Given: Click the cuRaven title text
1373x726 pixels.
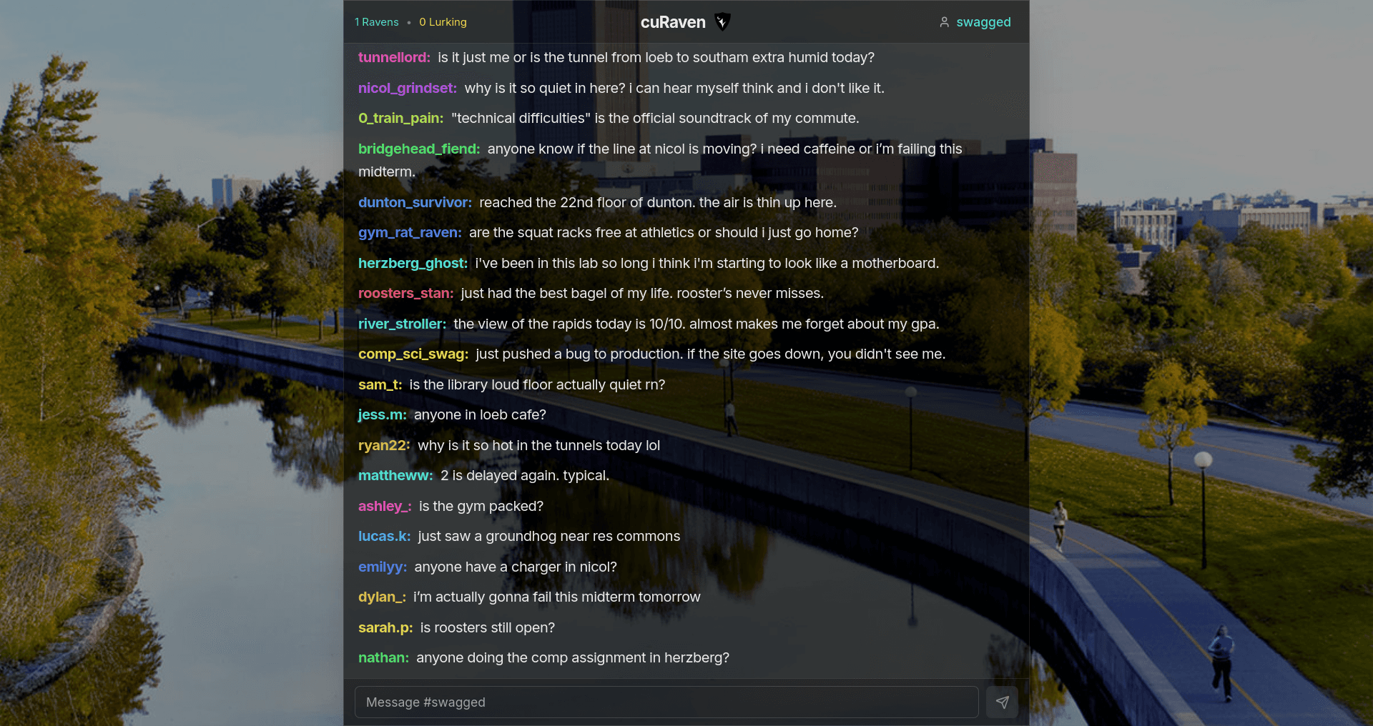Looking at the screenshot, I should (x=673, y=22).
